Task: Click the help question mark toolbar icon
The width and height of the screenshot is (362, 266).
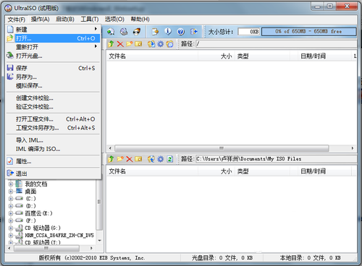Action: tap(180, 32)
